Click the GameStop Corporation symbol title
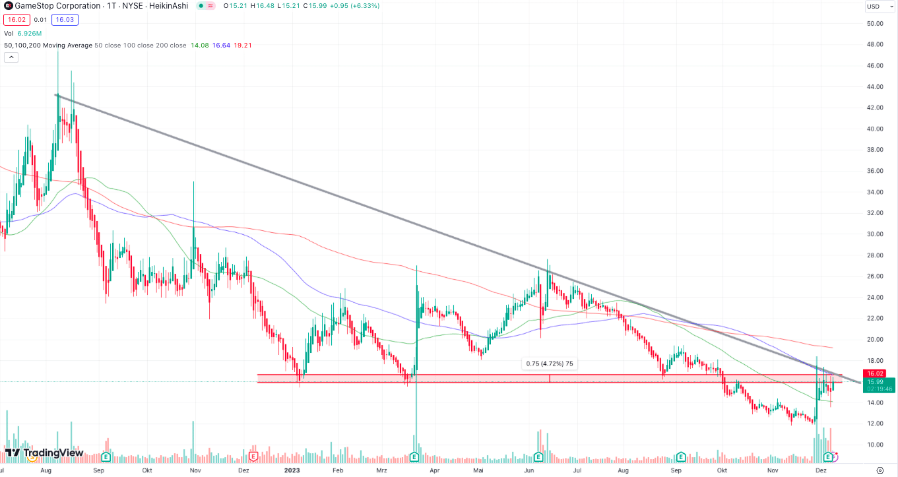Viewport: 898px width, 477px height. coord(56,5)
